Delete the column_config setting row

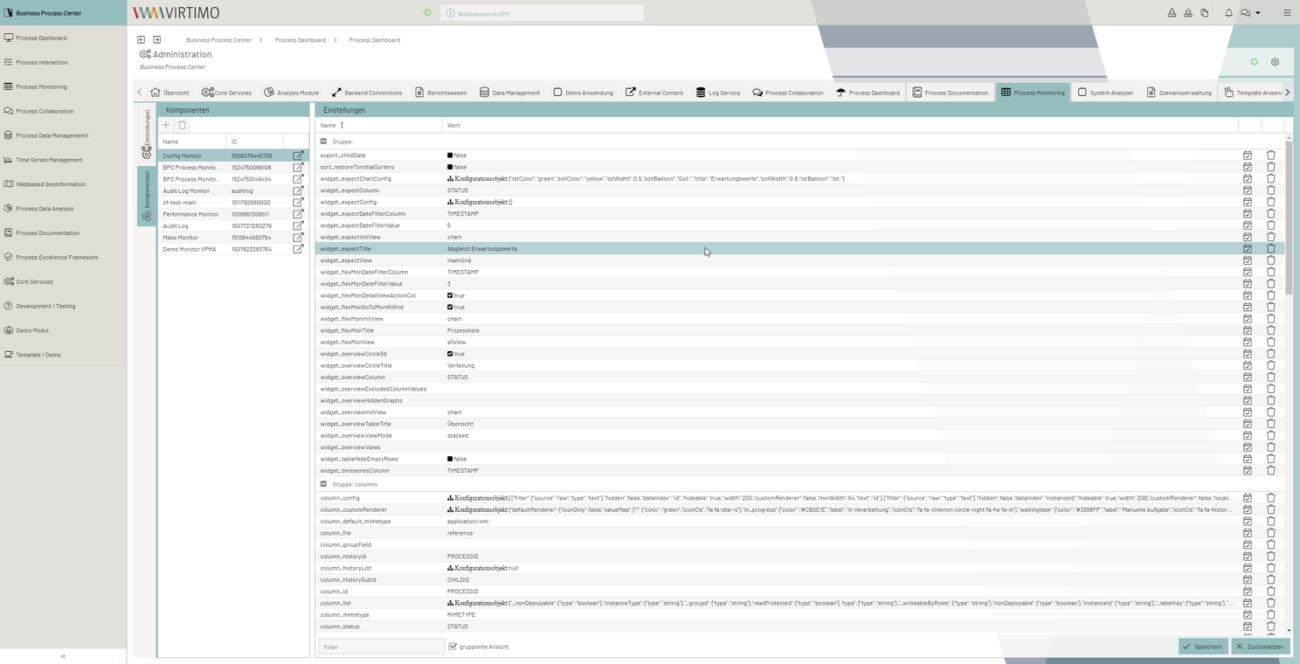1271,498
